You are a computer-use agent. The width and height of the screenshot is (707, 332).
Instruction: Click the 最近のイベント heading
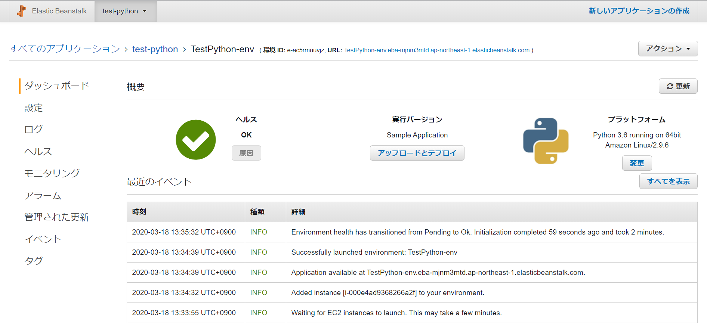(x=159, y=182)
